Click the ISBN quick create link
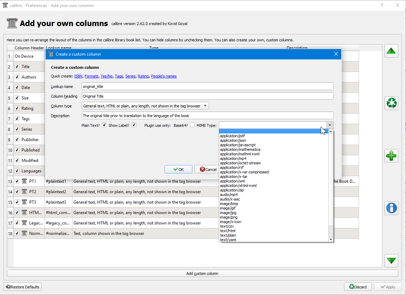 (x=78, y=76)
